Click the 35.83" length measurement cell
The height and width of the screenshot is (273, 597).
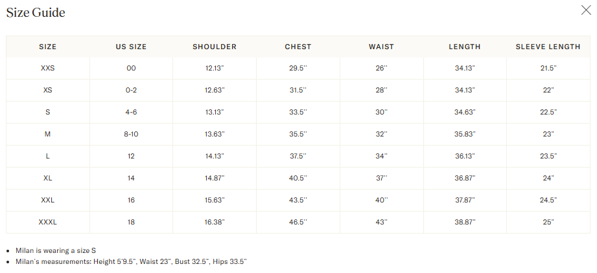pyautogui.click(x=465, y=134)
